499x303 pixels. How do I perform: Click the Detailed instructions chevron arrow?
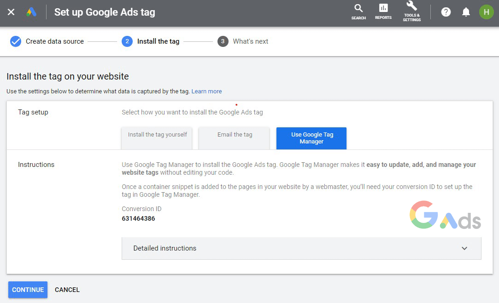click(x=464, y=248)
